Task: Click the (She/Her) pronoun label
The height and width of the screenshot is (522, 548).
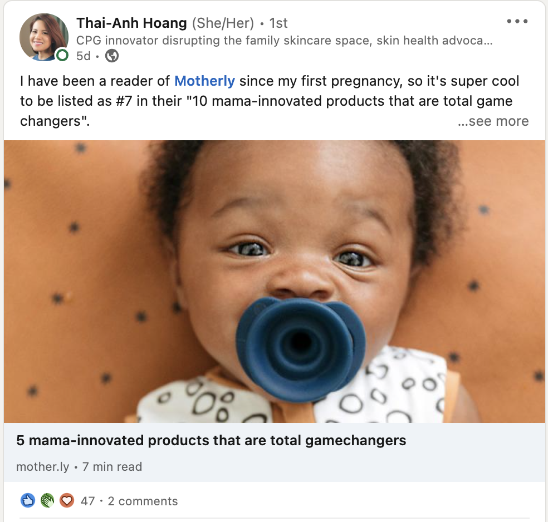Action: (x=223, y=23)
